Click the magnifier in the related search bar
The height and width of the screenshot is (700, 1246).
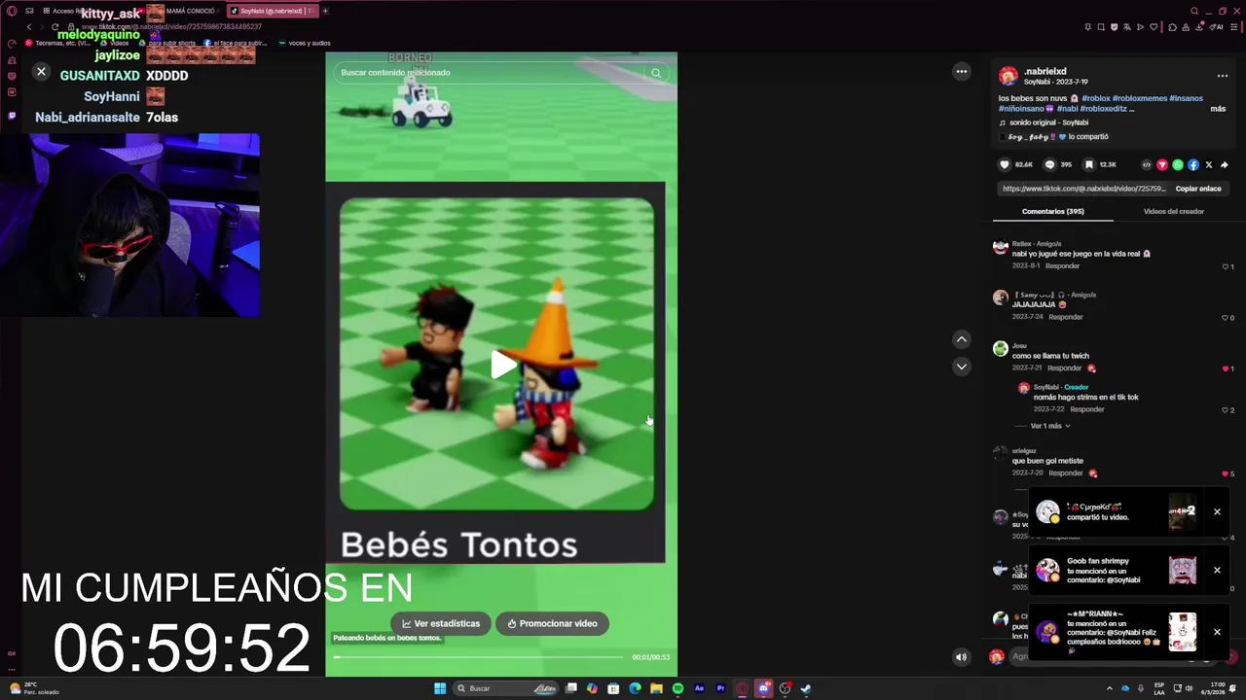[x=656, y=73]
